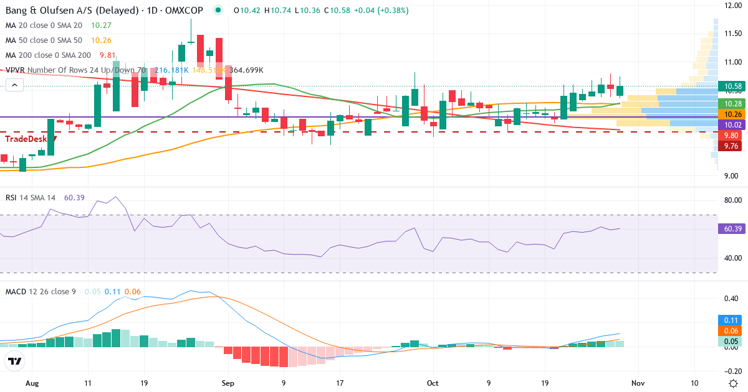Click the 9.00 price axis label
Image resolution: width=748 pixels, height=392 pixels.
coord(732,175)
